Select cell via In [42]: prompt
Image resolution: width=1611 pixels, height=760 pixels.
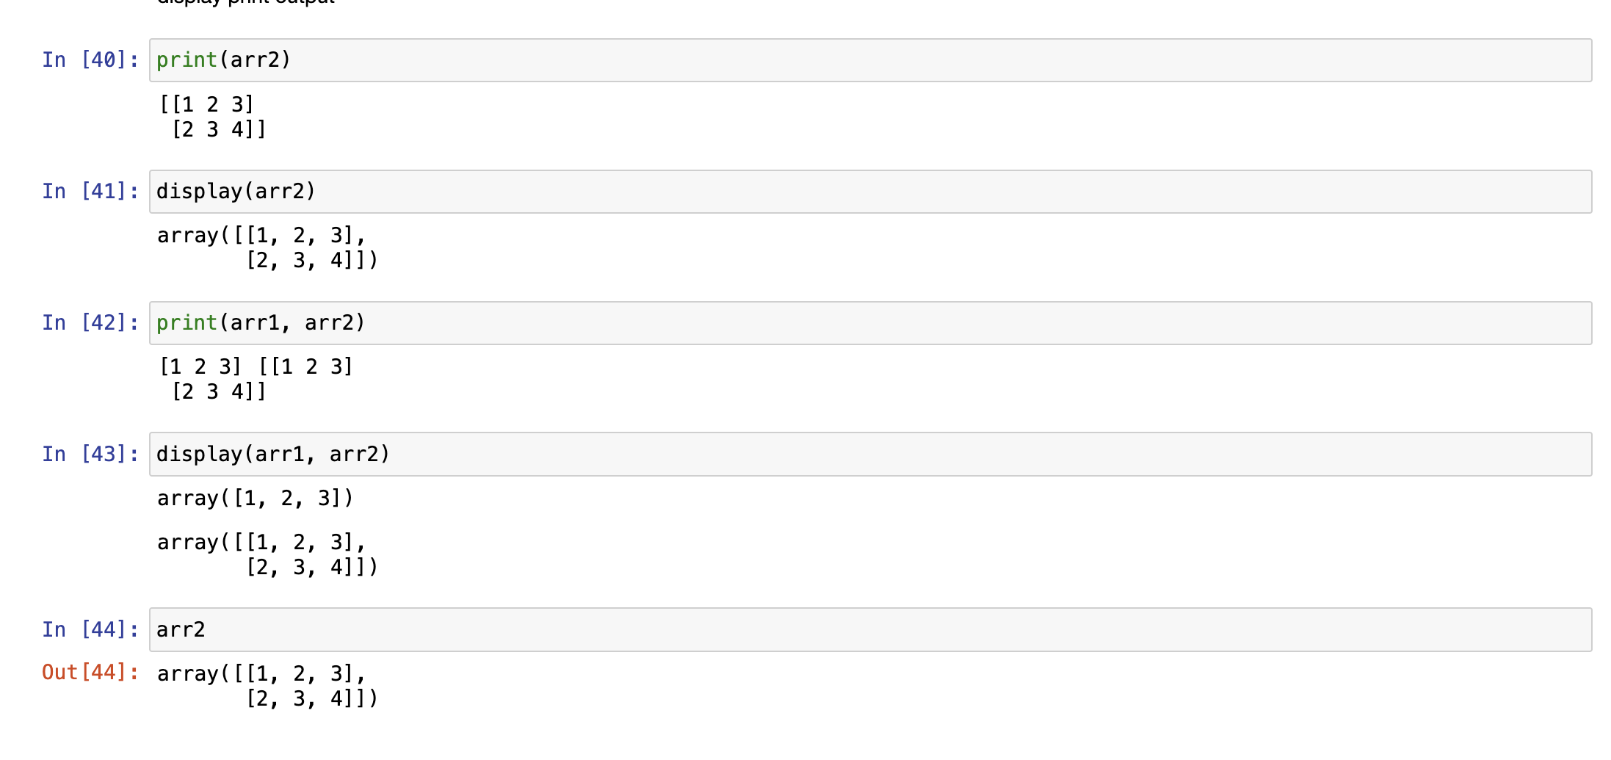[x=90, y=323]
